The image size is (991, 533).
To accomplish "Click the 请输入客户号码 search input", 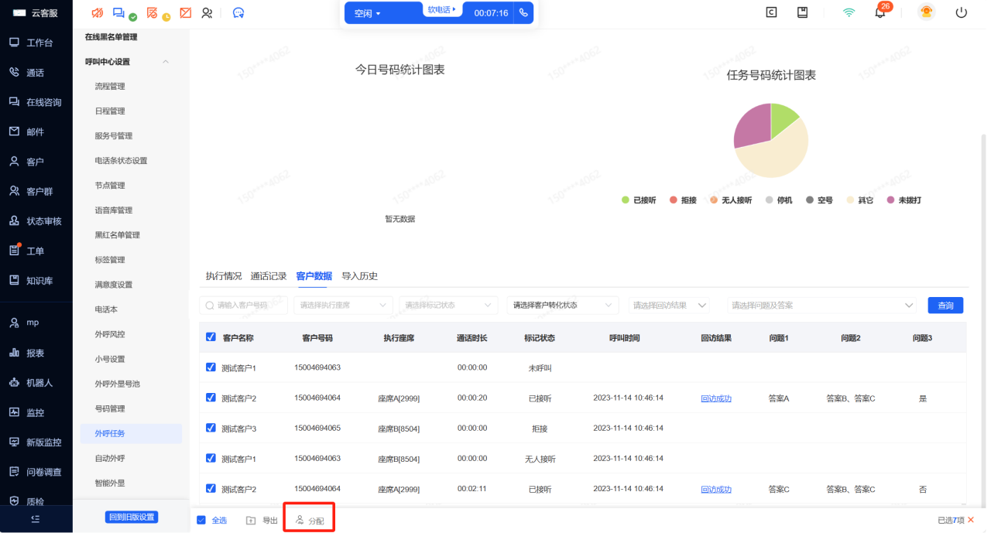I will tap(243, 306).
